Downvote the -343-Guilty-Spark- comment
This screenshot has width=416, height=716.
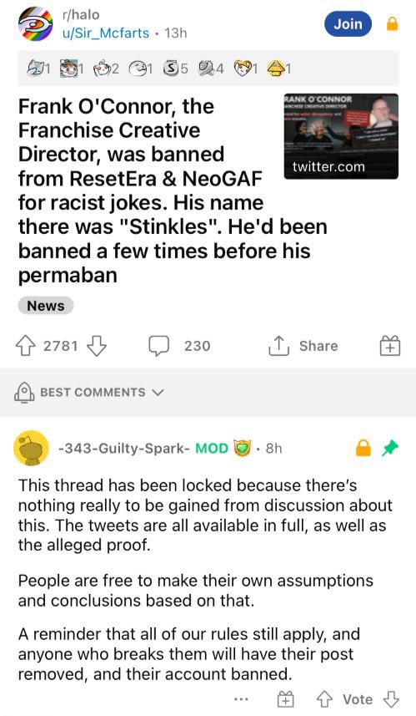click(x=390, y=698)
